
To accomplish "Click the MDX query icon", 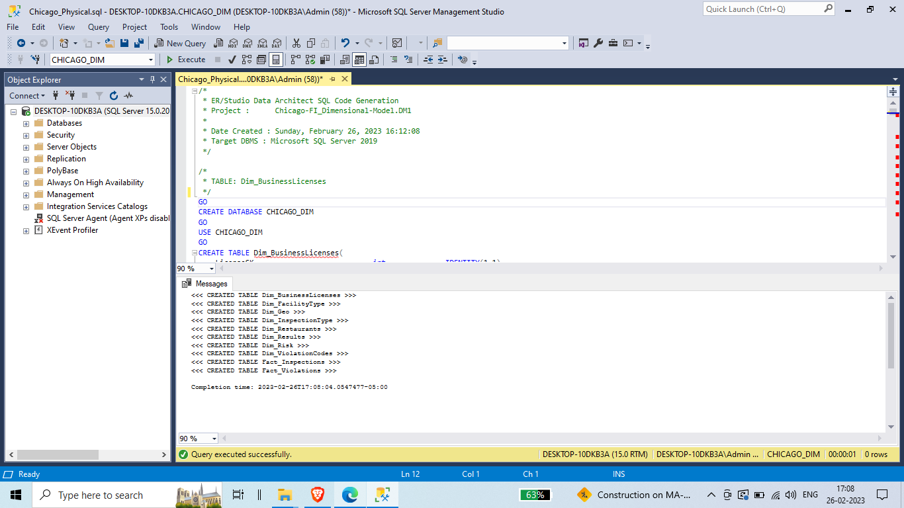I will pos(233,43).
